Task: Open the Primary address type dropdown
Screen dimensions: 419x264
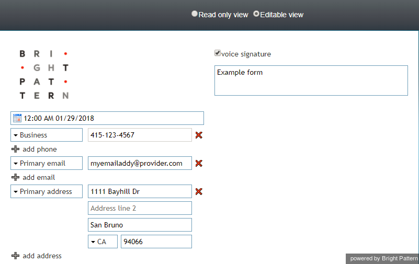Action: point(47,191)
